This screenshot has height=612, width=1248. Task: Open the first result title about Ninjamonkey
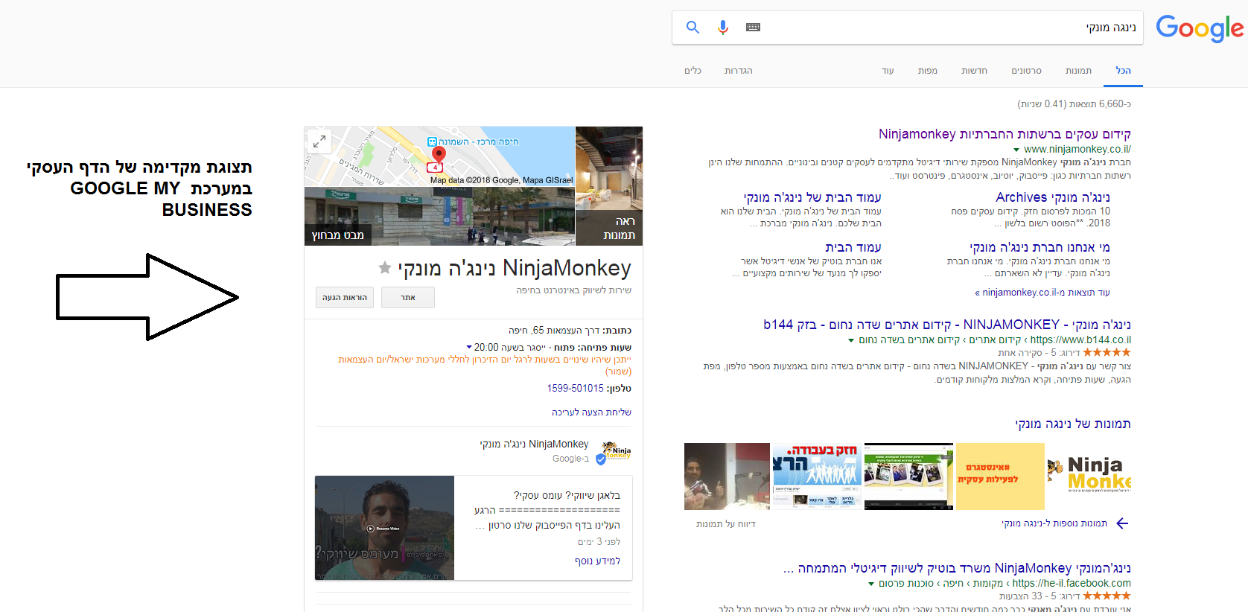[1005, 134]
